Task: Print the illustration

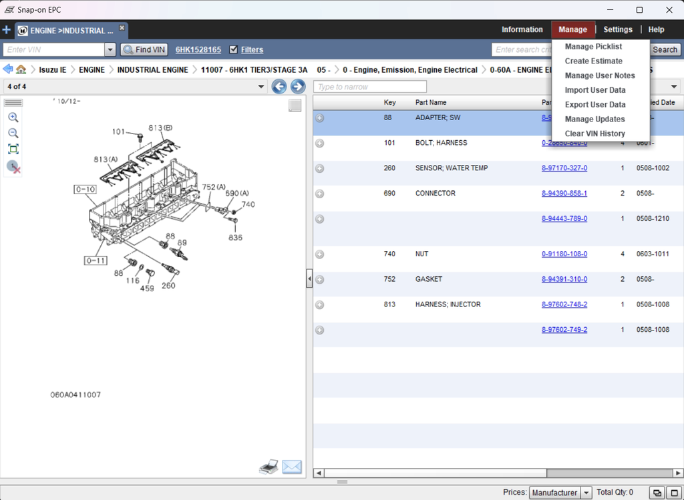Action: 269,467
